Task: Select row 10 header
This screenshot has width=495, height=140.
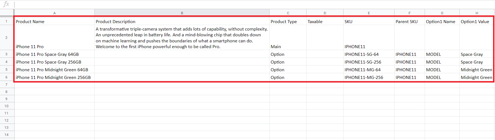Action: [x=7, y=106]
